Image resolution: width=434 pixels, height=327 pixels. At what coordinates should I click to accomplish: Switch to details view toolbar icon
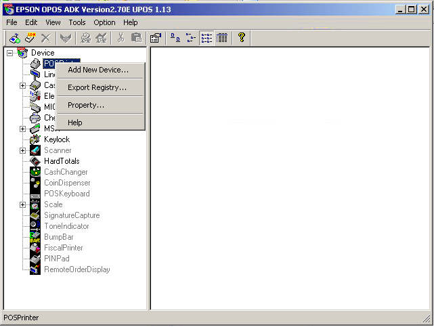(x=222, y=38)
